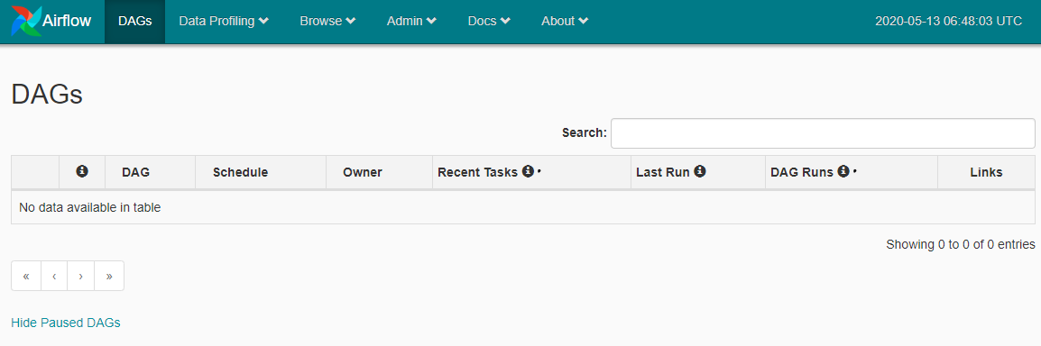Expand the Data Profiling menu

click(x=224, y=22)
